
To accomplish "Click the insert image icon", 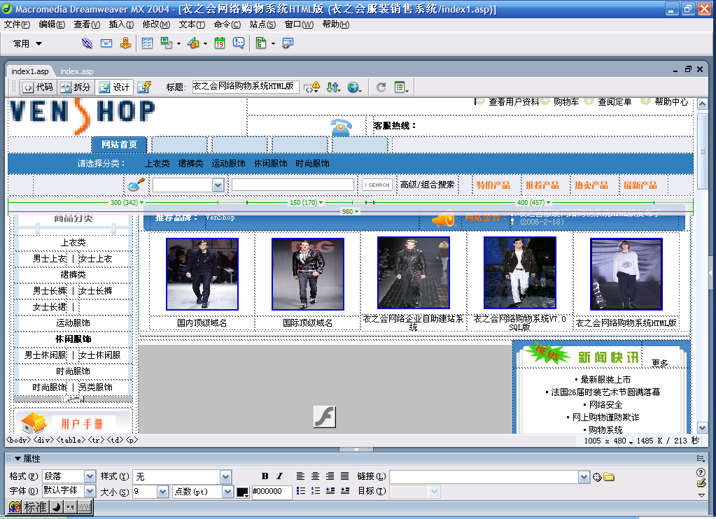I will tap(166, 43).
